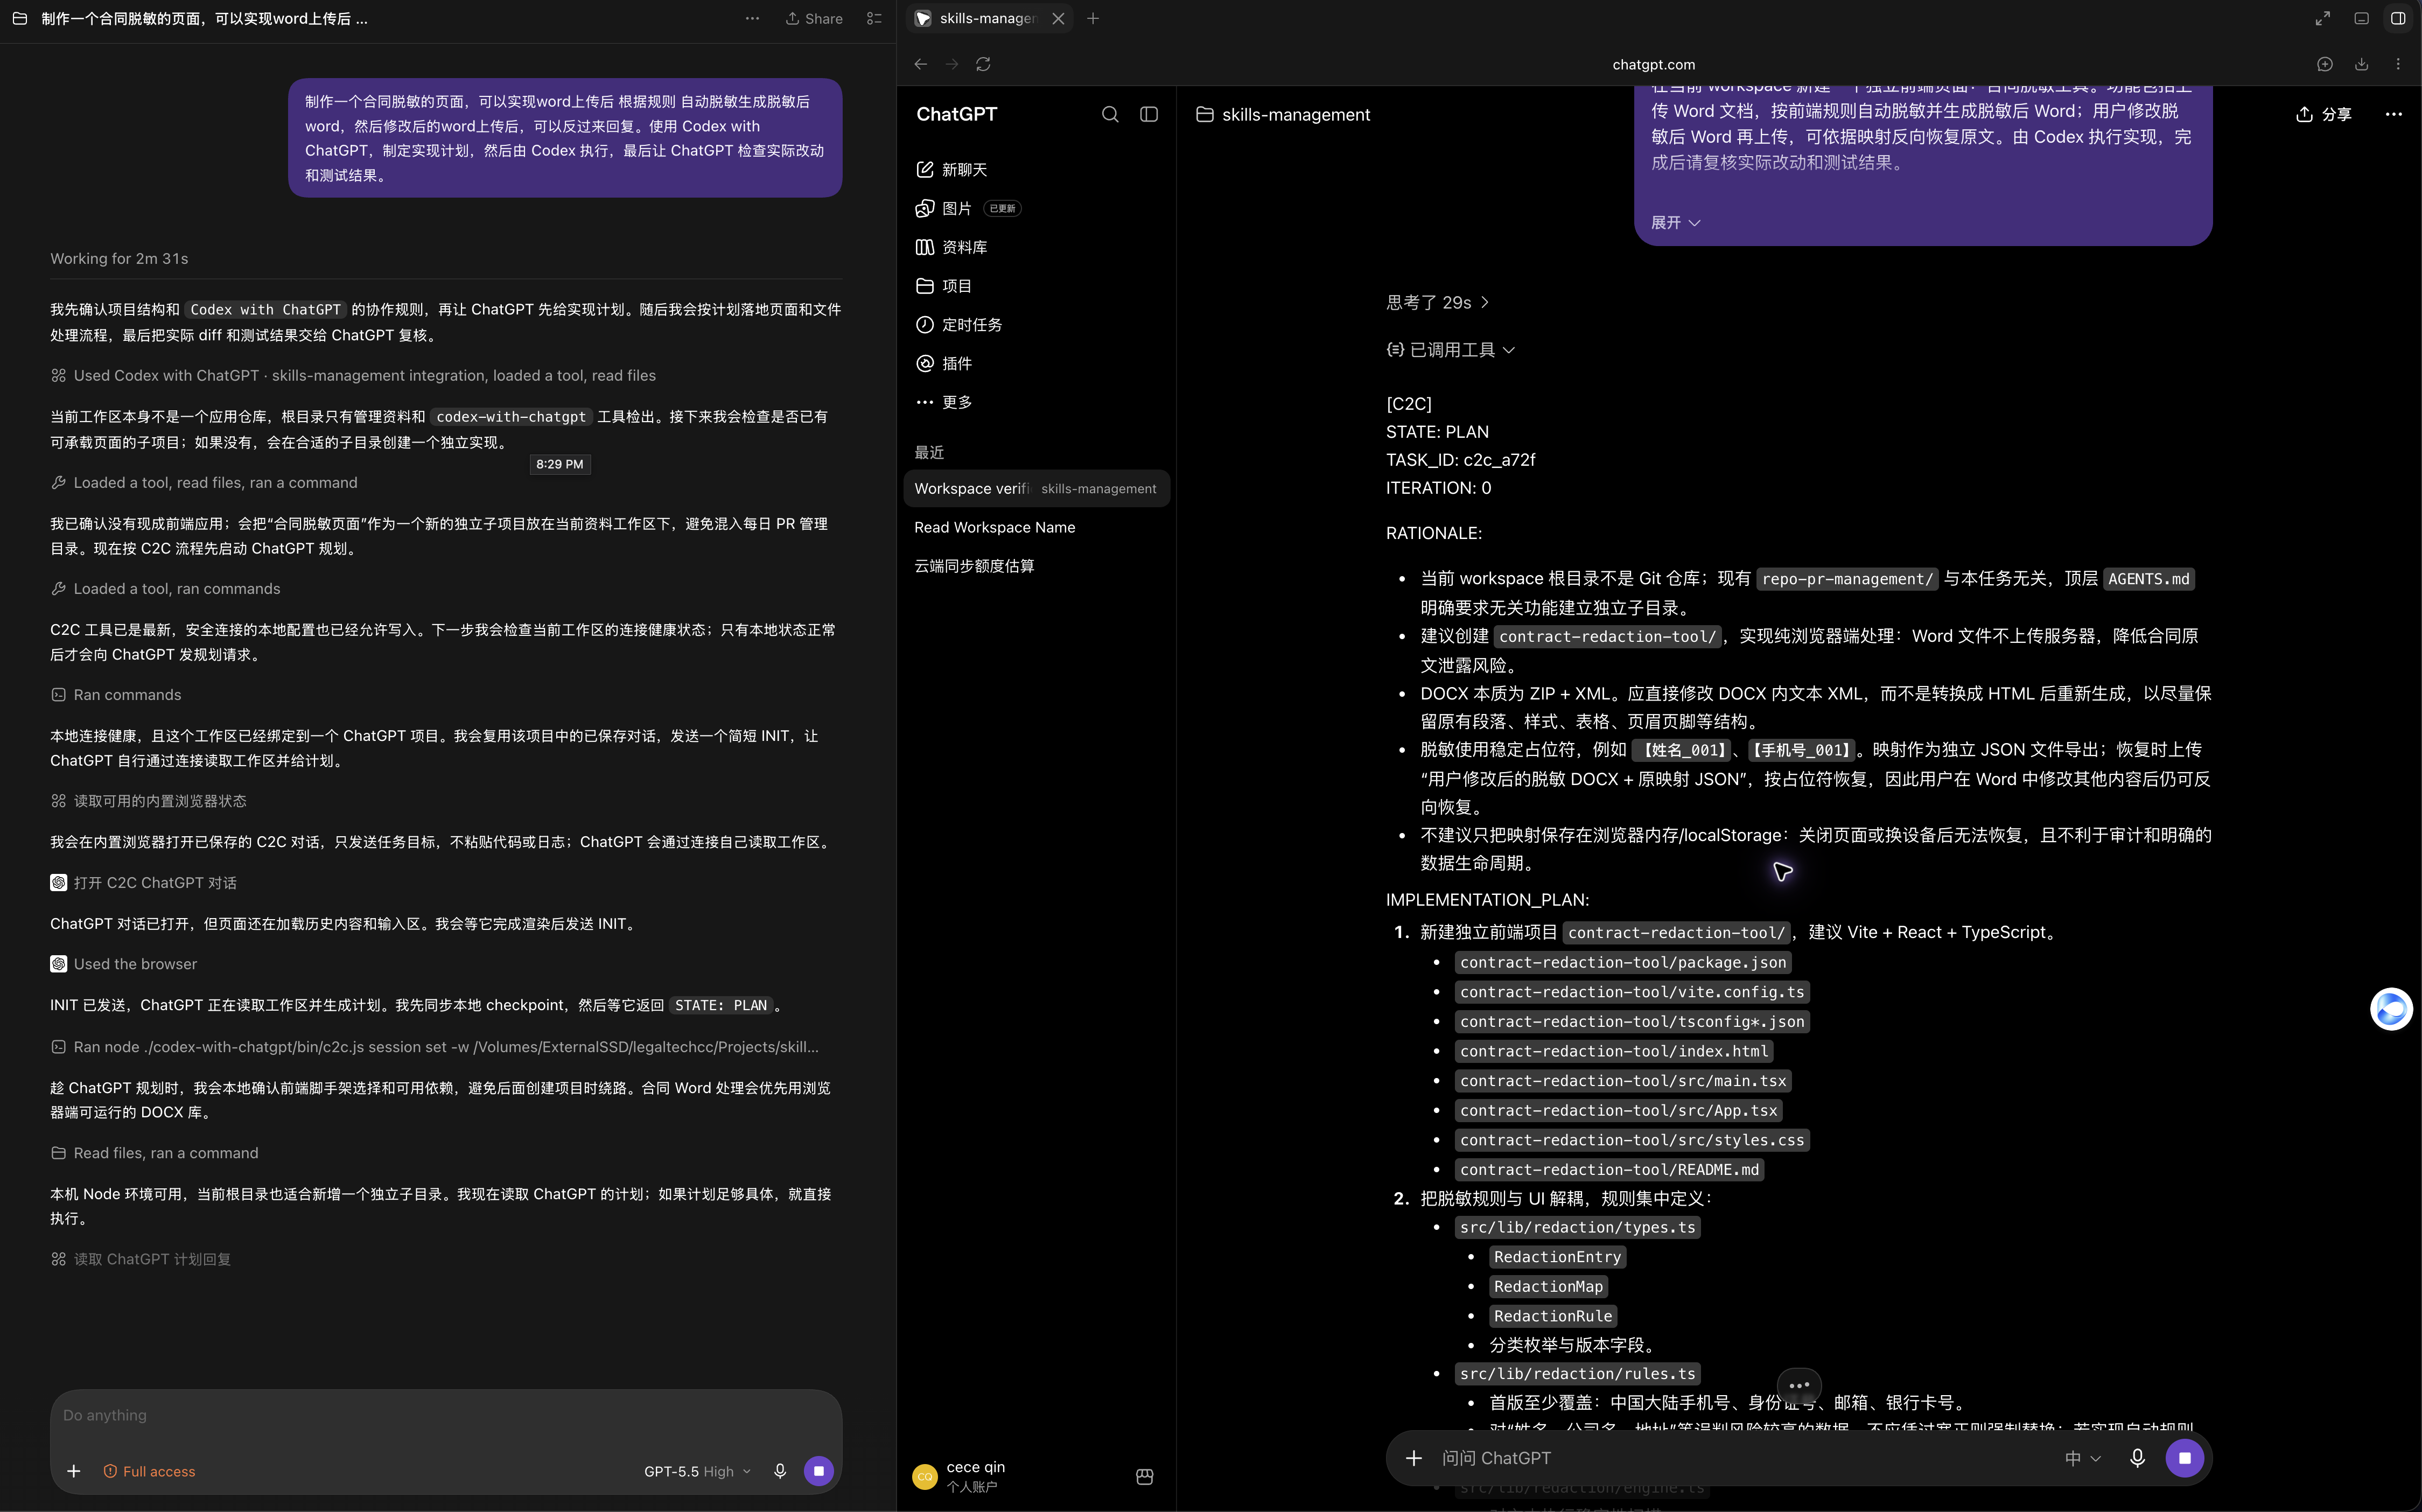Click the icon beside cece qin account
Viewport: 2422px width, 1512px height.
1145,1476
